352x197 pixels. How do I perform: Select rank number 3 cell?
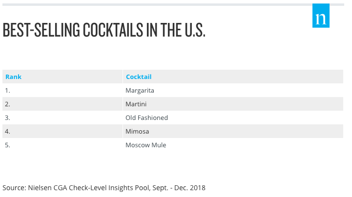pos(62,118)
